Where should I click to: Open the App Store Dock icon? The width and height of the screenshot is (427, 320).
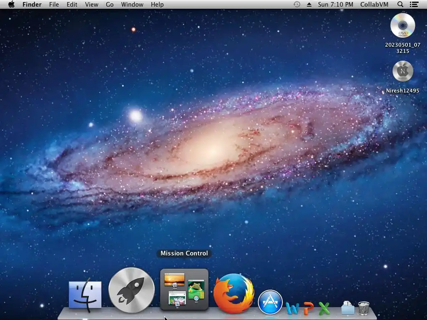coord(270,302)
